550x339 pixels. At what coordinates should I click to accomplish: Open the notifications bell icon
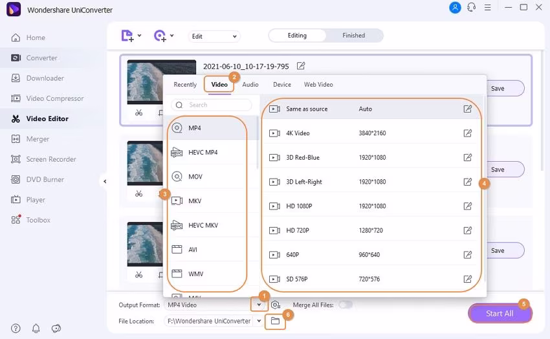tap(36, 329)
